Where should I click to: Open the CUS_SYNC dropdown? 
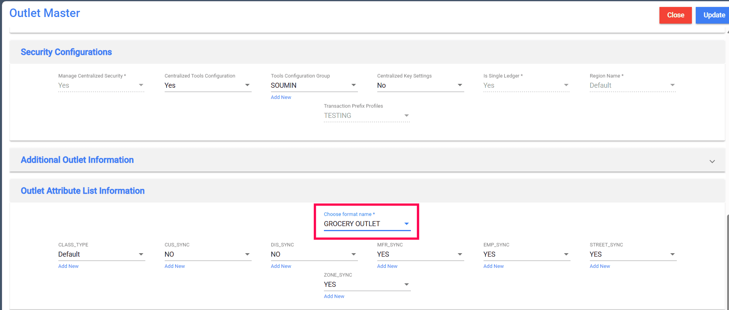[x=208, y=254]
